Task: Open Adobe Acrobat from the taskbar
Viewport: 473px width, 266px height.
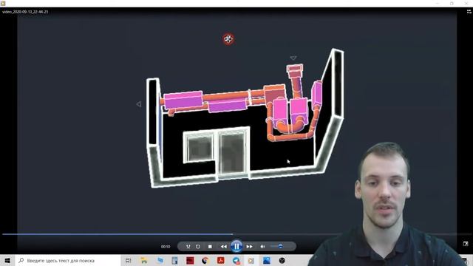Action: 221,260
